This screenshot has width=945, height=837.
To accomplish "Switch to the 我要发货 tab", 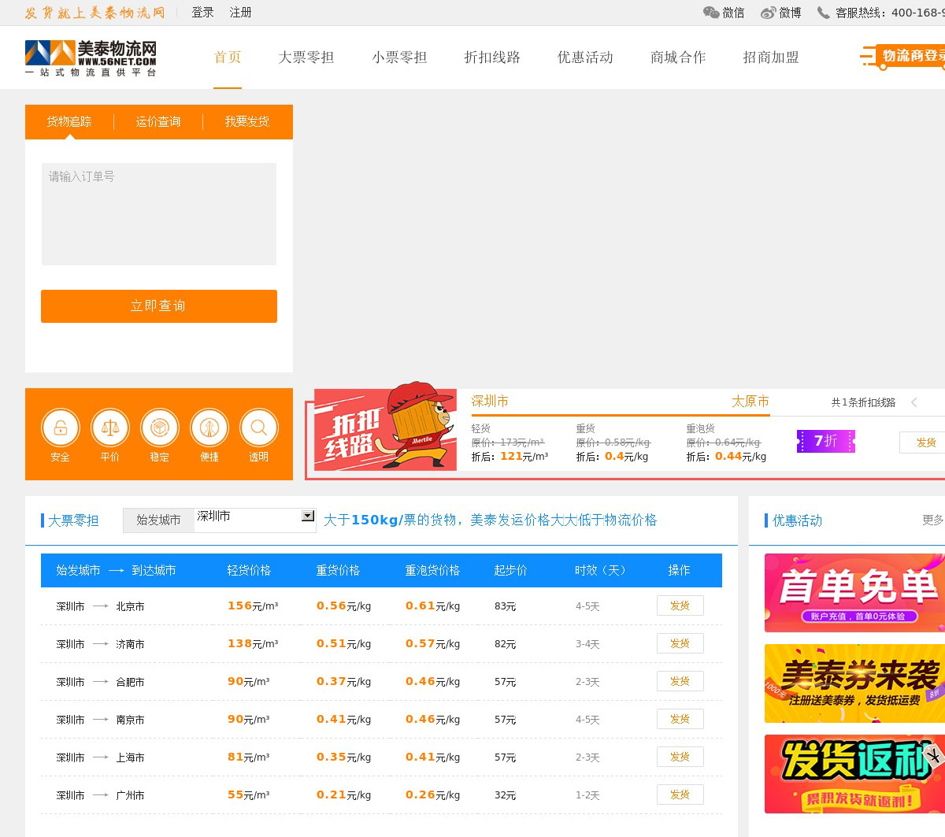I will [247, 121].
